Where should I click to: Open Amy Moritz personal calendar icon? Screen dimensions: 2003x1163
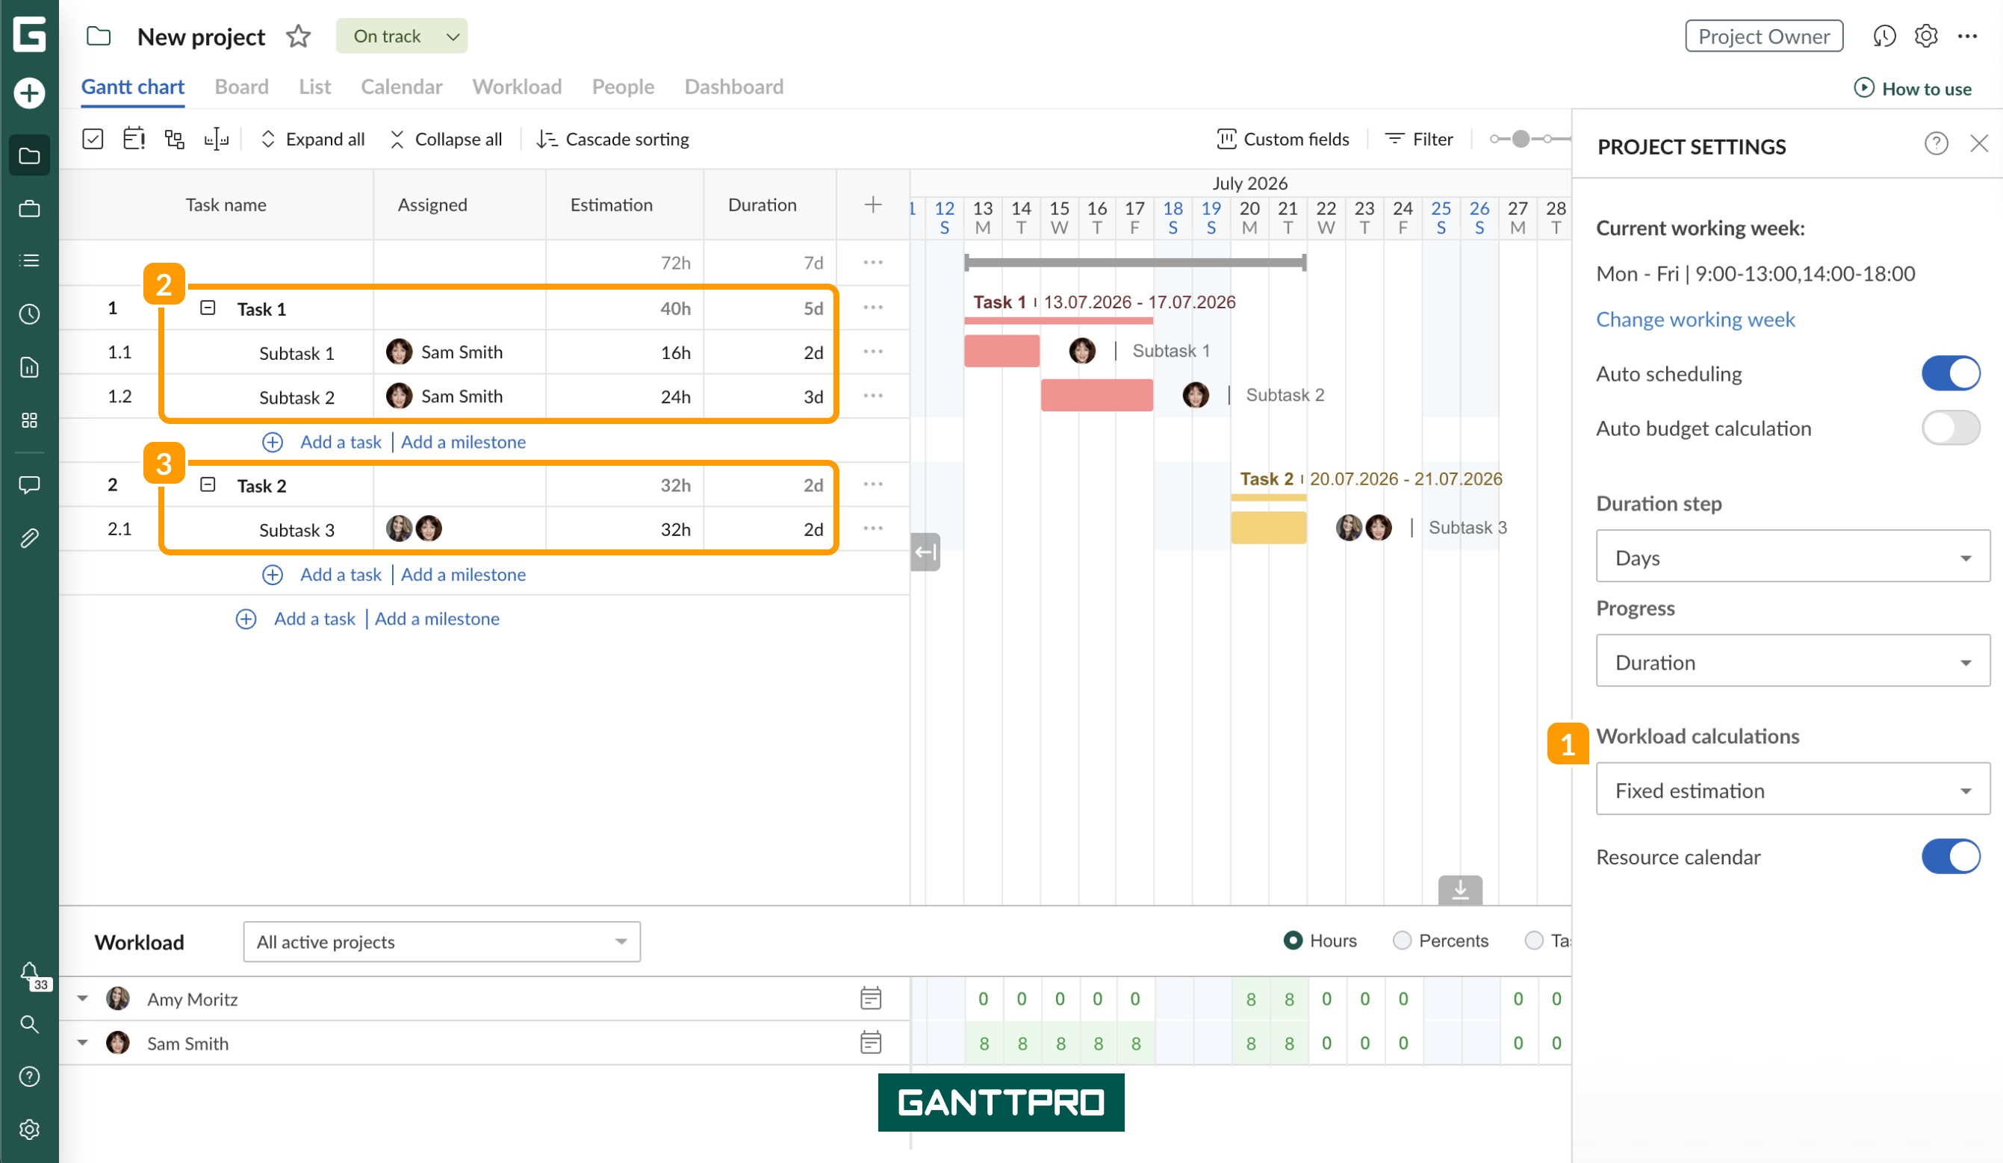(x=870, y=999)
